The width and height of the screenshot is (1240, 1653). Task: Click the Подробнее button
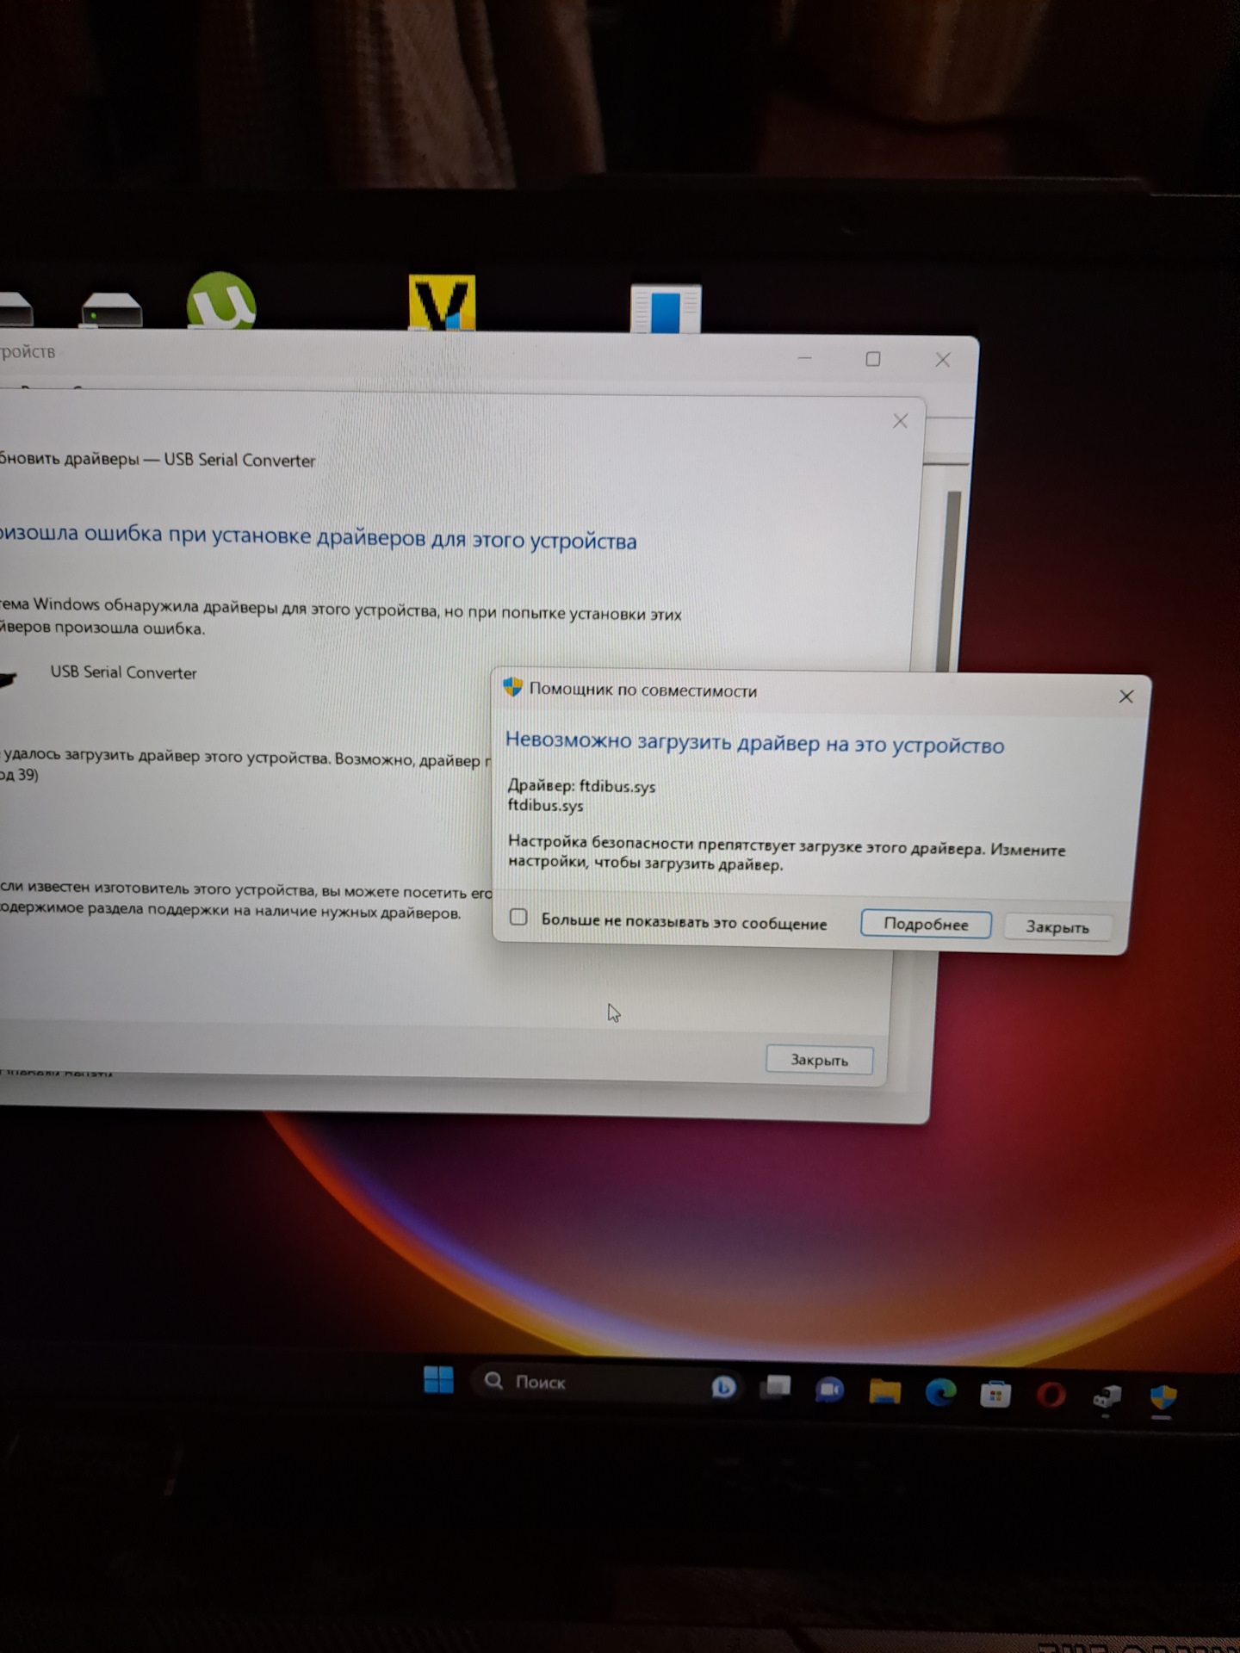tap(926, 924)
